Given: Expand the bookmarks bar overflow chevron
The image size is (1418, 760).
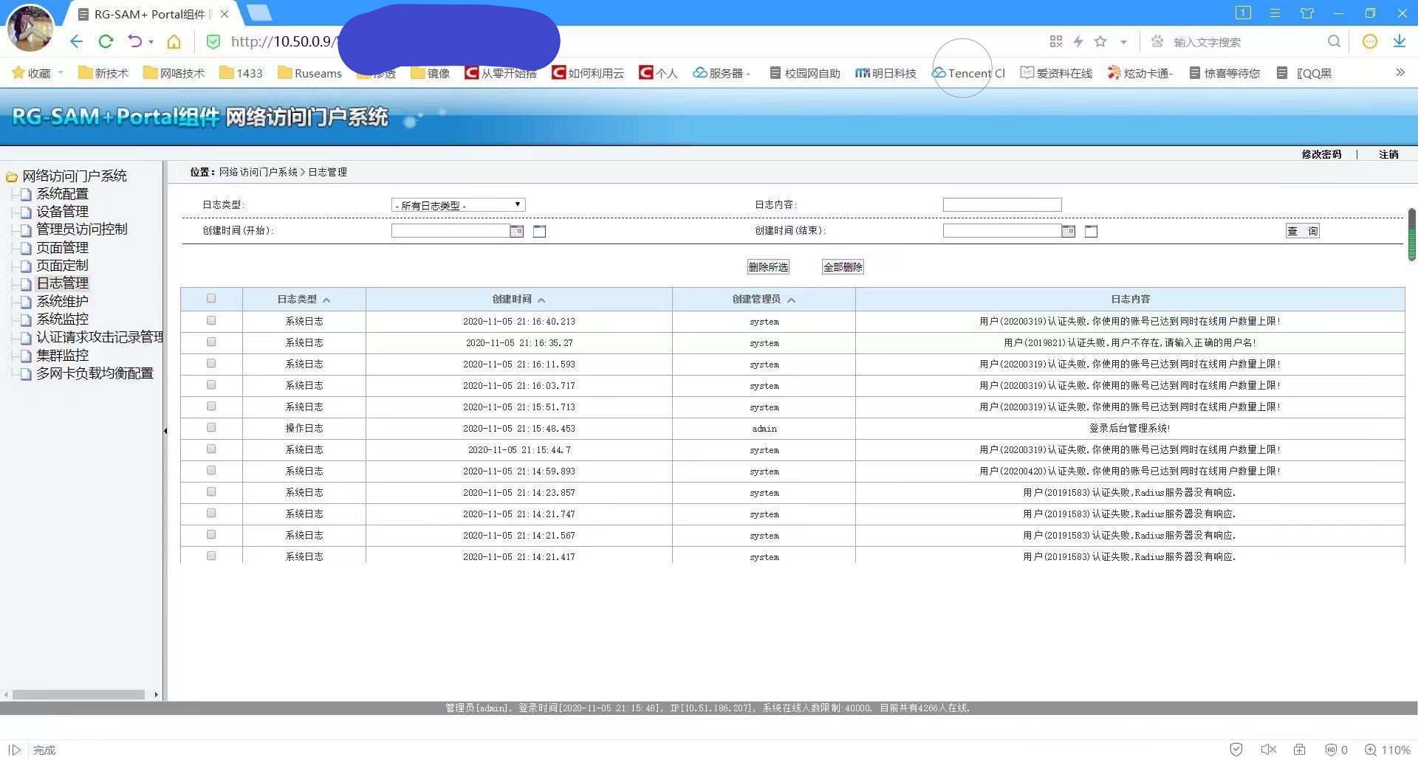Looking at the screenshot, I should click(1400, 72).
